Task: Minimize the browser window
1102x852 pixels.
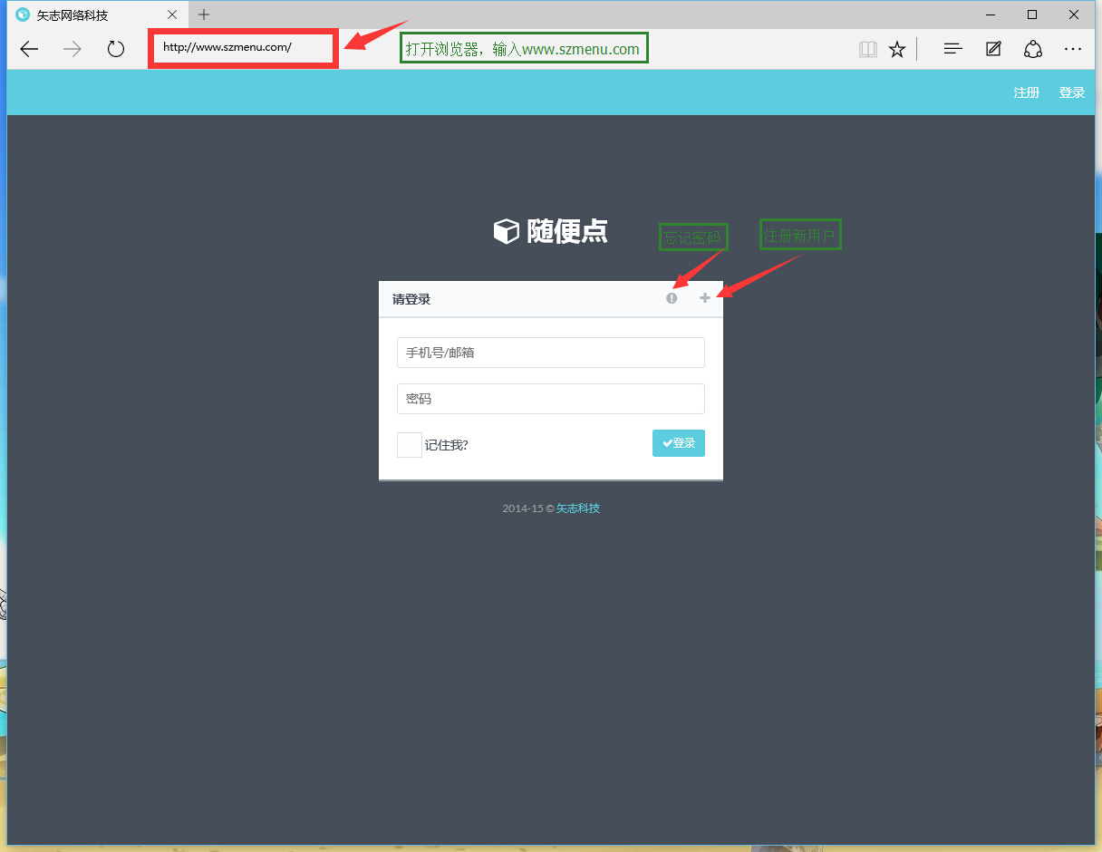Action: click(991, 15)
